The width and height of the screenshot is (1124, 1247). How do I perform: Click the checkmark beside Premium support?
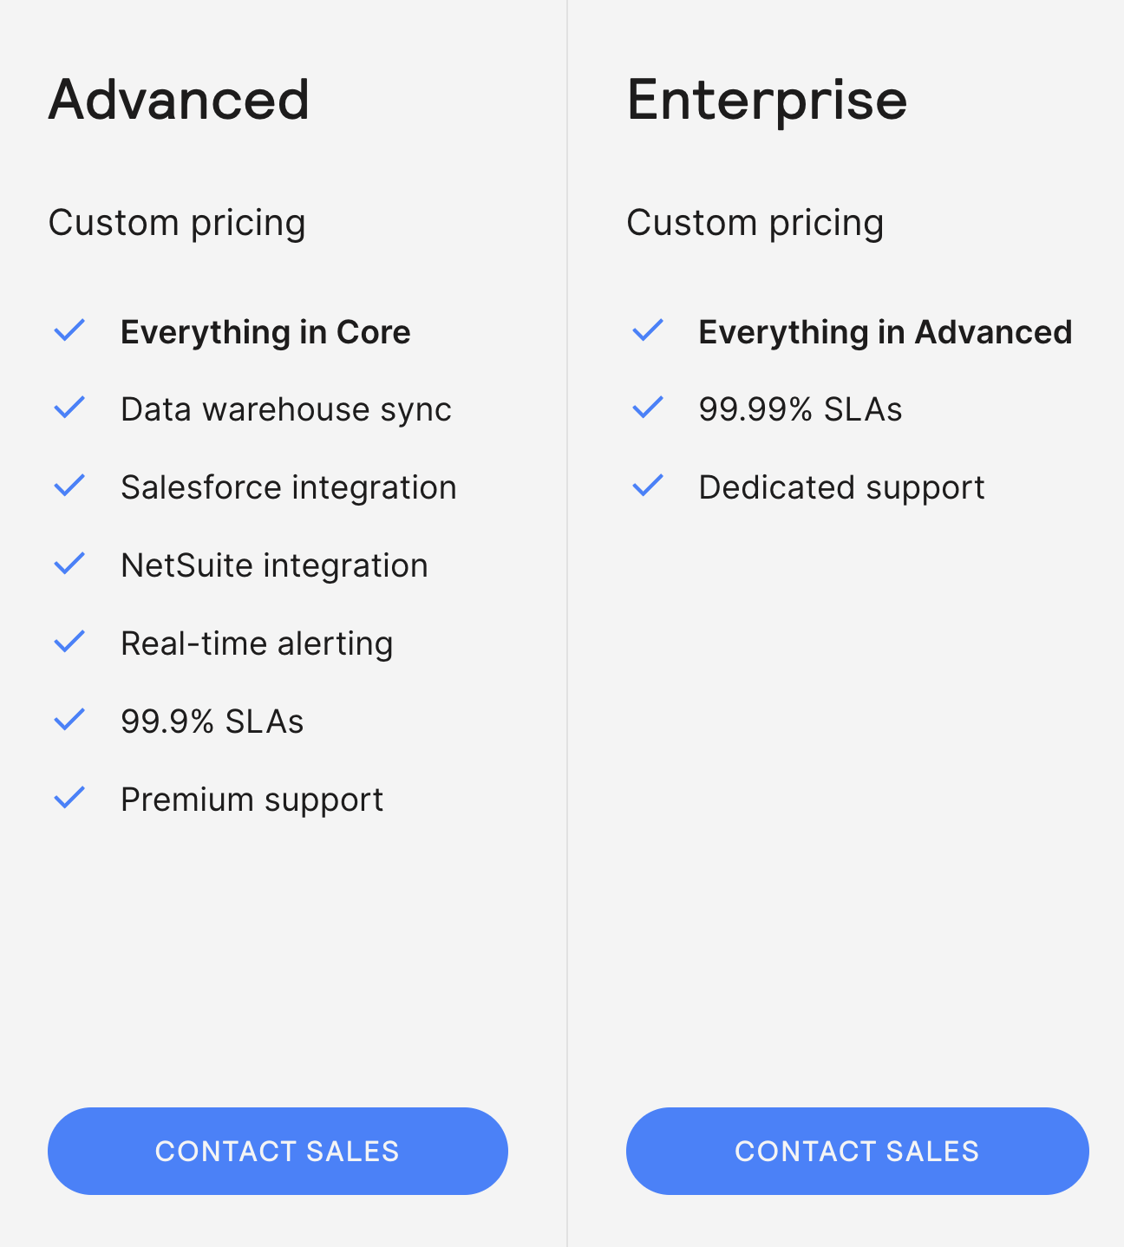pos(69,798)
